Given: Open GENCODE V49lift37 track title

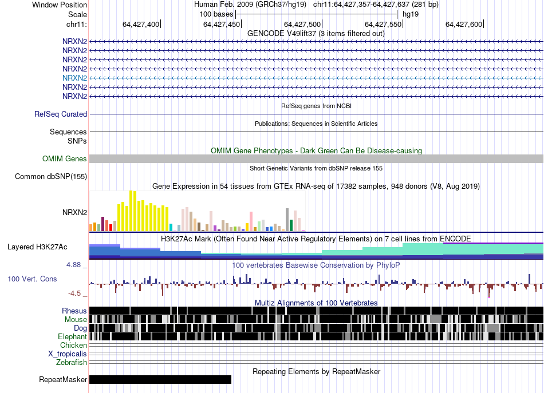Looking at the screenshot, I should click(316, 34).
